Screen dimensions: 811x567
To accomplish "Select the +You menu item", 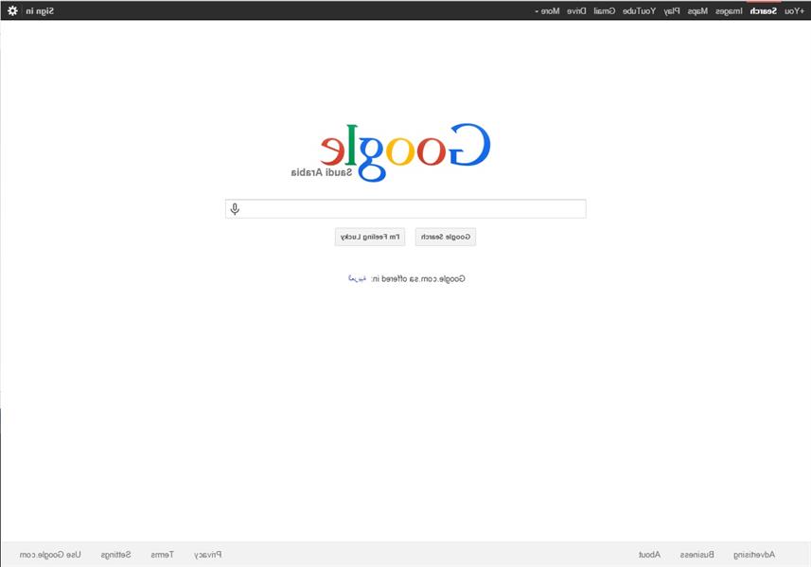I will click(794, 10).
